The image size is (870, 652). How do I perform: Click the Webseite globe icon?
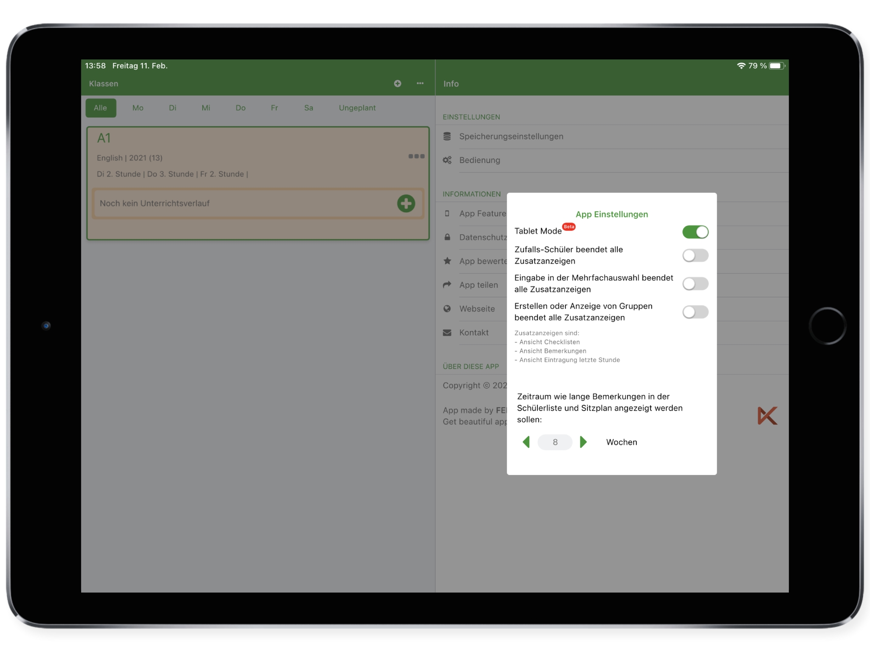447,309
